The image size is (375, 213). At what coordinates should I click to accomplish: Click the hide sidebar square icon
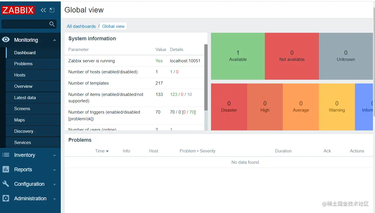click(x=52, y=10)
